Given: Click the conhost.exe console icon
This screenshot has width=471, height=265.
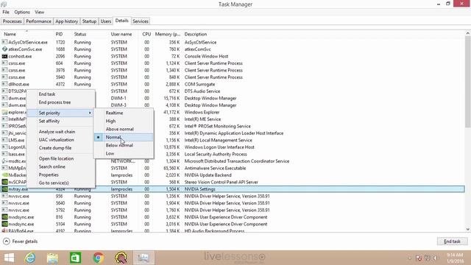Looking at the screenshot, I should coord(4,56).
